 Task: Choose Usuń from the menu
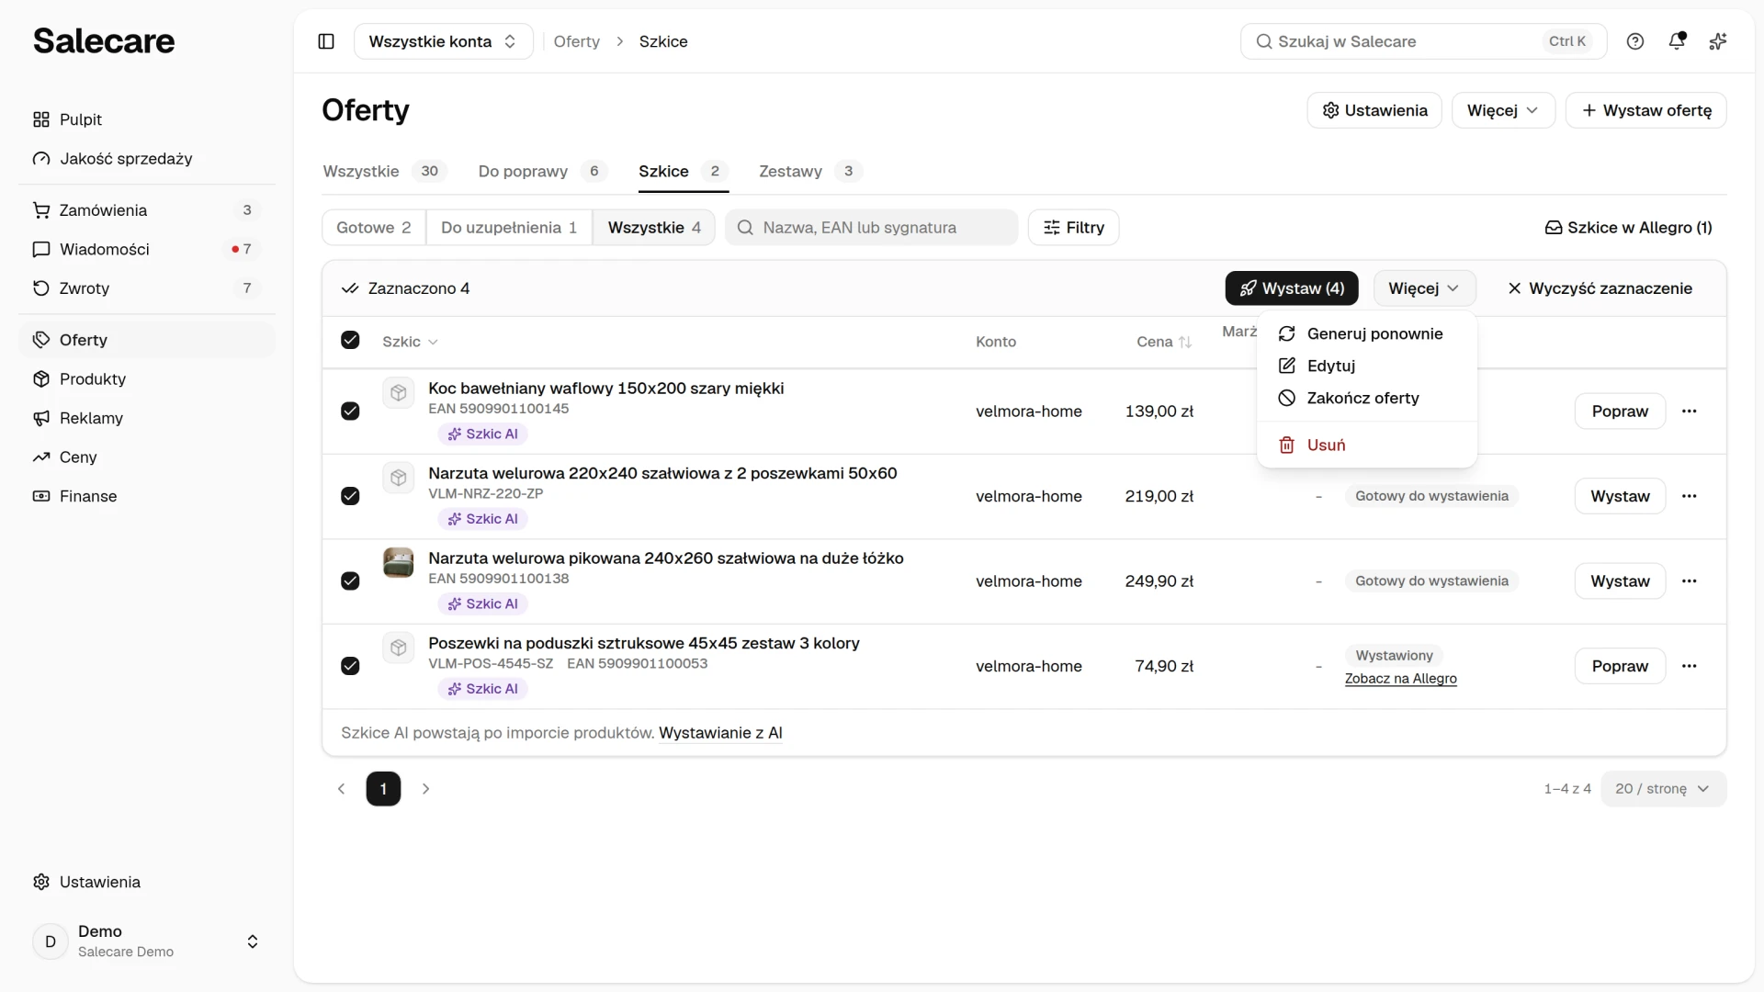(x=1366, y=445)
